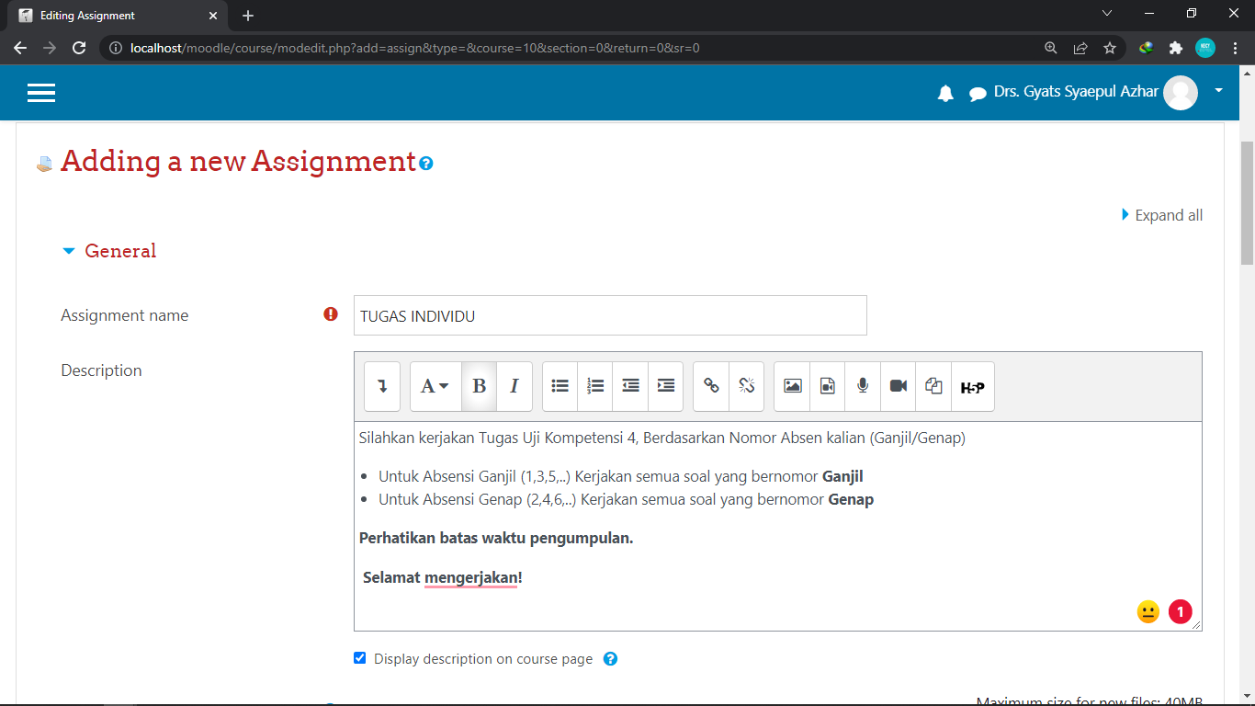Insert an ordered numbered list
The image size is (1255, 706).
coord(595,386)
